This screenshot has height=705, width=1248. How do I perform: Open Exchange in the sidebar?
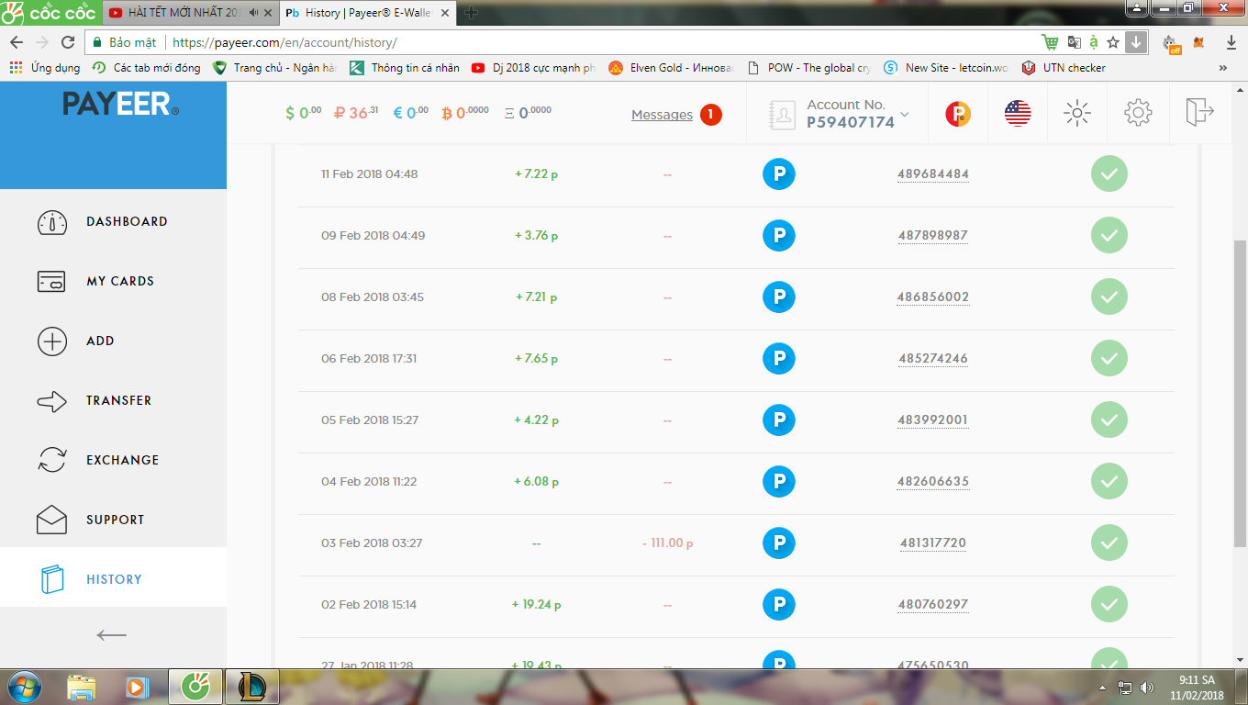coord(114,460)
